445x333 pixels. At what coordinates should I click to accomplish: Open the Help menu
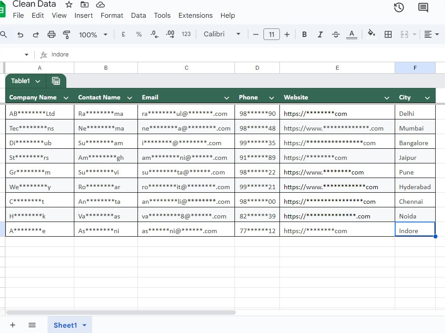point(227,15)
